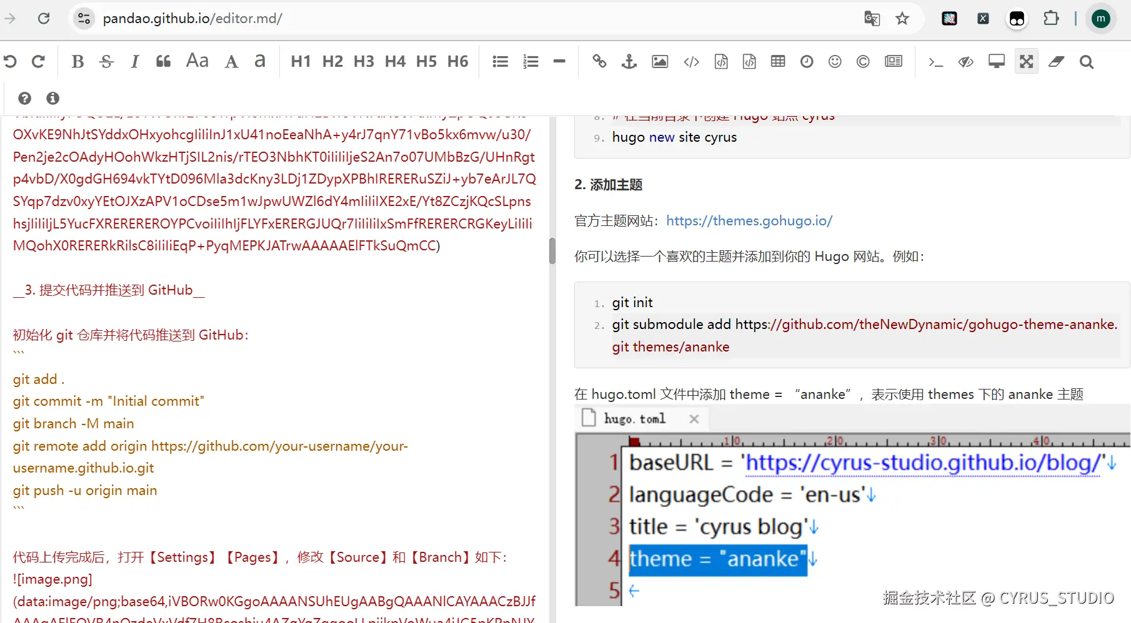The image size is (1131, 623).
Task: Click the "_3. 提交代码并推送到 GitHub_" line
Action: [x=109, y=290]
